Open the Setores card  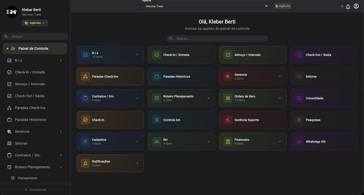(324, 76)
